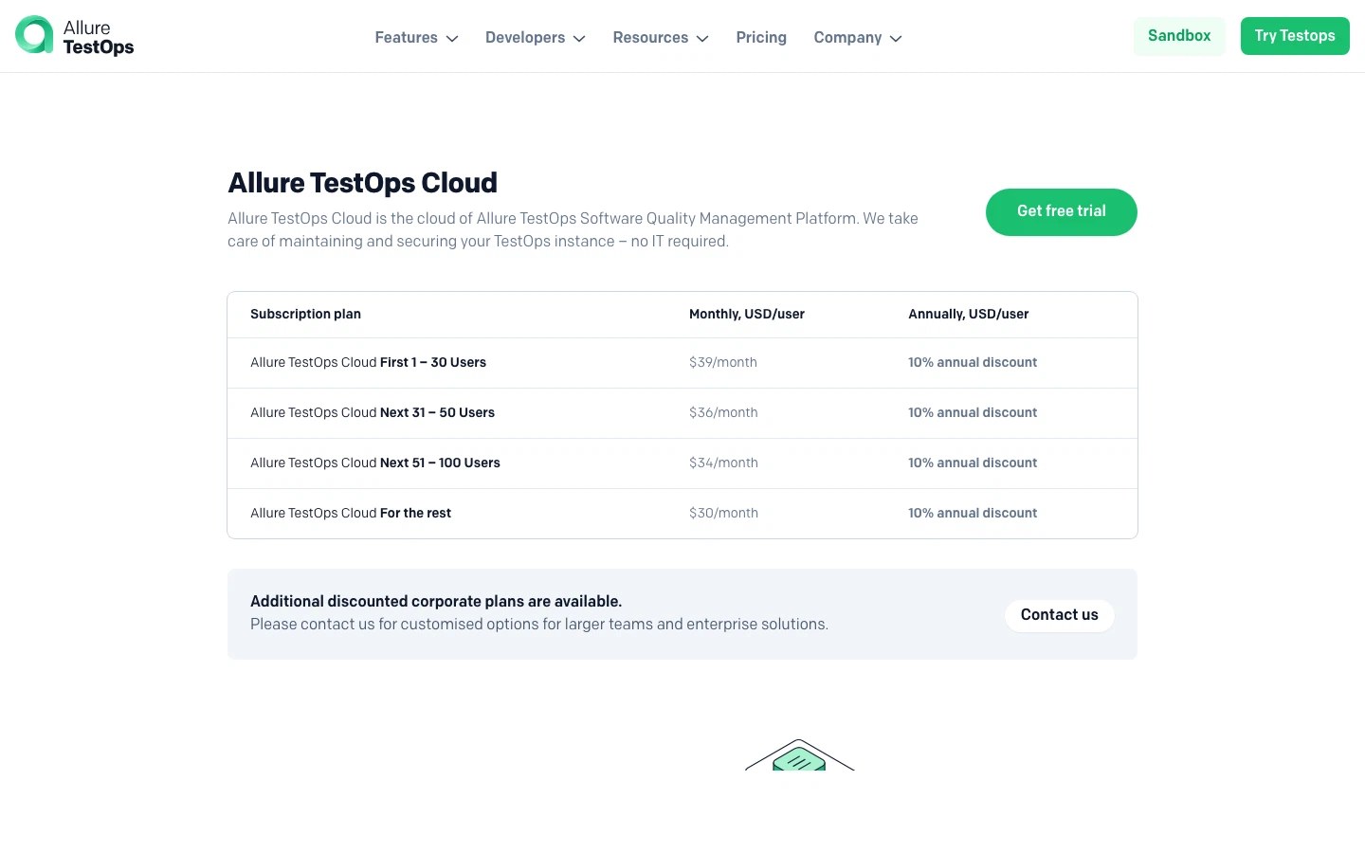
Task: Start with the Get free trial button
Action: click(x=1061, y=211)
